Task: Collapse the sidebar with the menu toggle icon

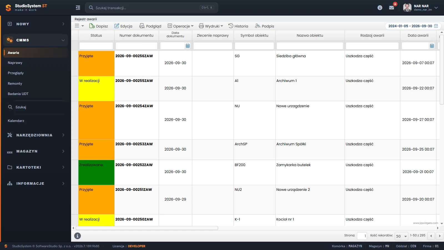Action: coord(78,8)
